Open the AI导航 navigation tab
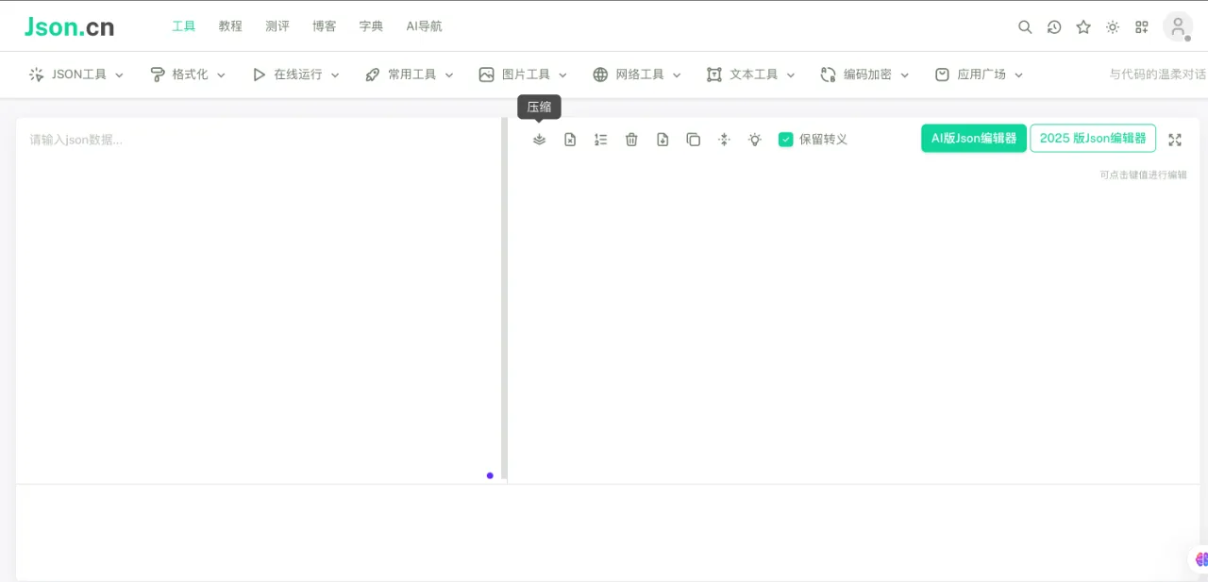 (x=424, y=26)
